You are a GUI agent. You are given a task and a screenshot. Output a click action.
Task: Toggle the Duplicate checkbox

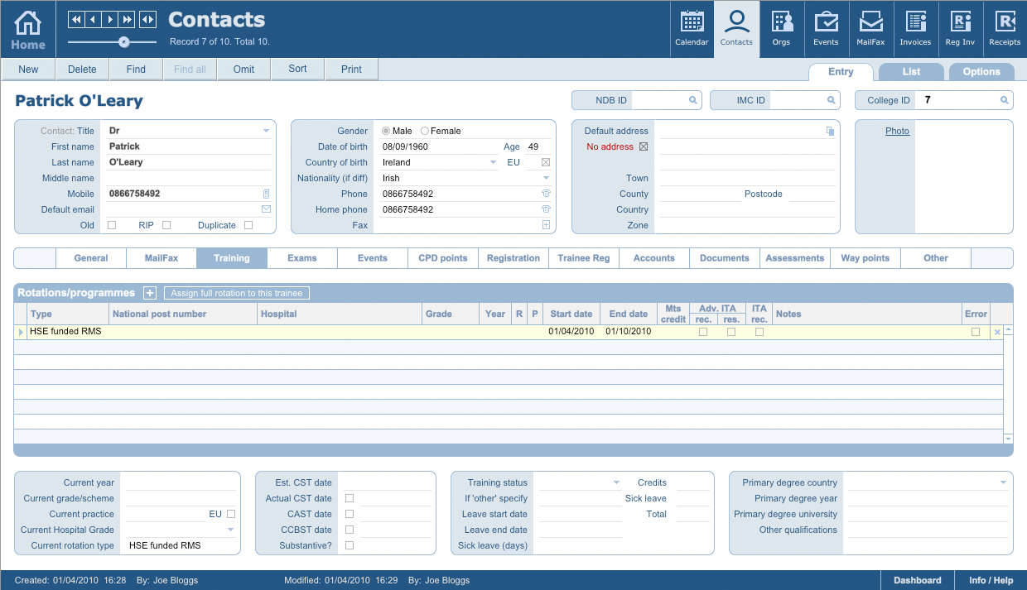click(x=248, y=225)
